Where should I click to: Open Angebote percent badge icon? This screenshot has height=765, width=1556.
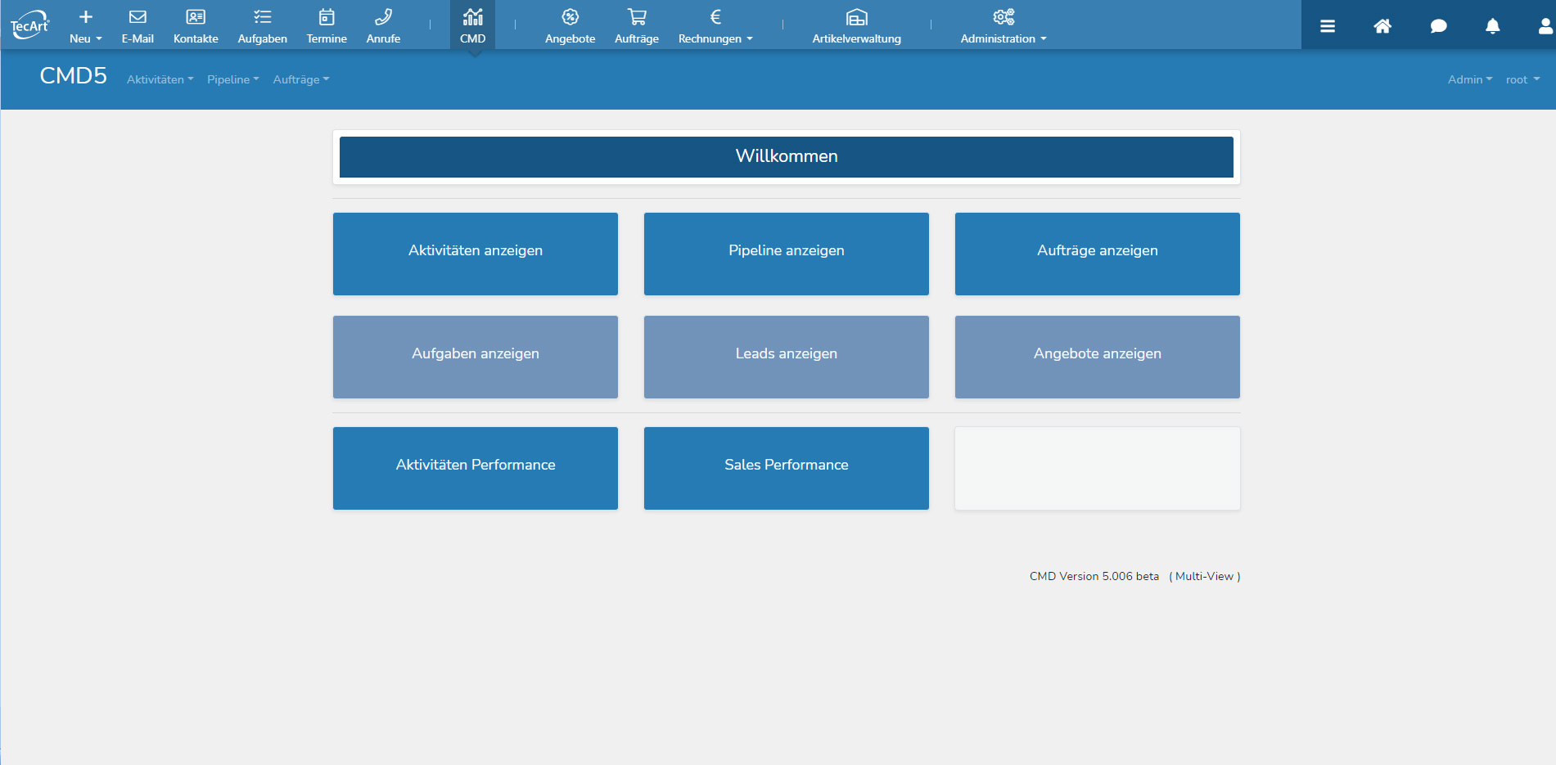click(571, 17)
